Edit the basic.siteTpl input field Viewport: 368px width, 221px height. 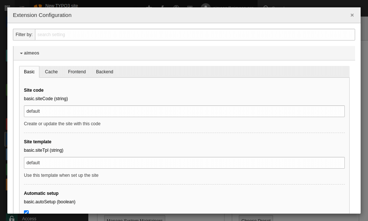pyautogui.click(x=184, y=163)
